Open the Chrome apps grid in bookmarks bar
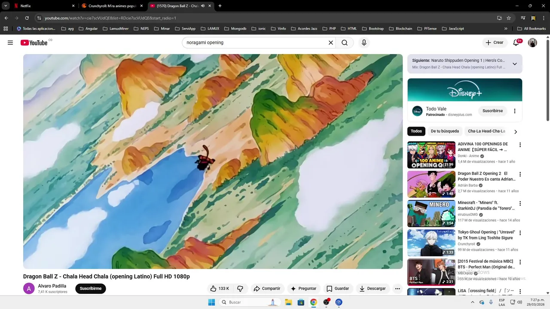Screen dimensions: 550x309 6,29
